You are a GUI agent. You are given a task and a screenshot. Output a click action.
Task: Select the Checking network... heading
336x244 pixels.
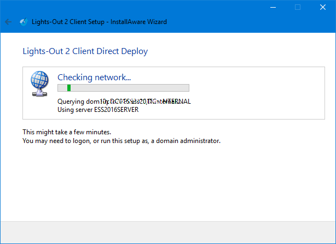tap(94, 78)
